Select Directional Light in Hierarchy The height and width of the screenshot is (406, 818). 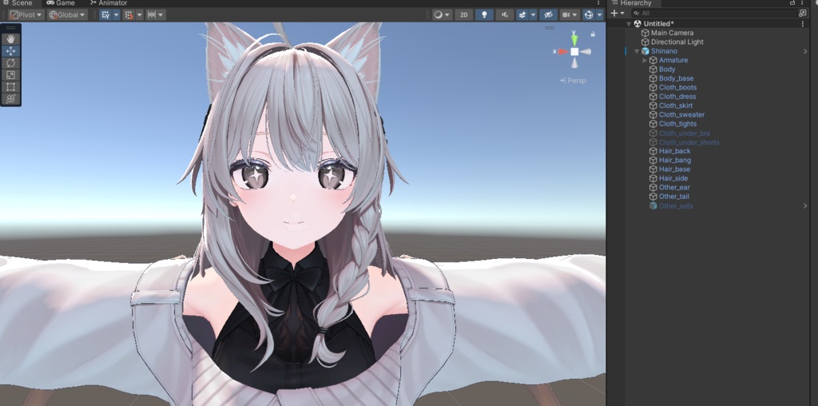click(677, 42)
